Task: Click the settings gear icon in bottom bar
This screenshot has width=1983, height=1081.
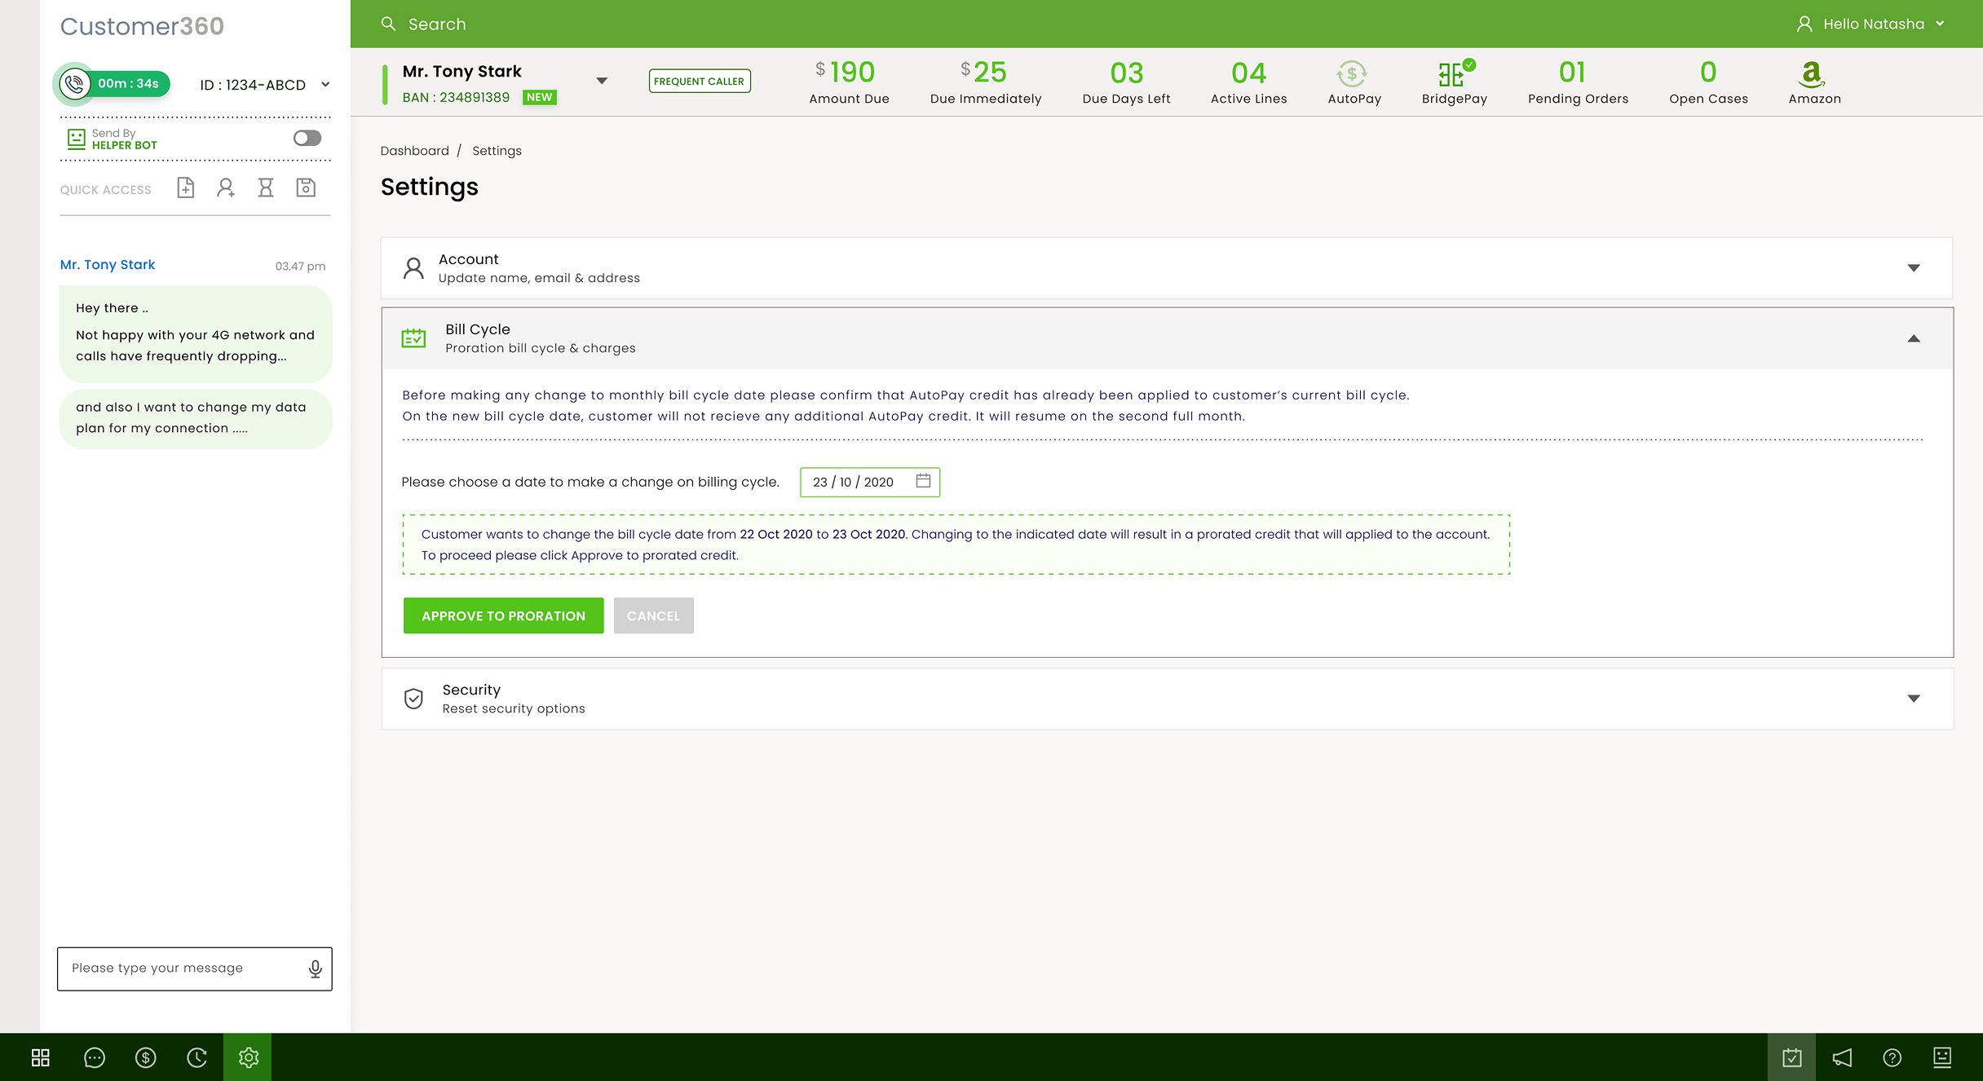Action: click(248, 1057)
